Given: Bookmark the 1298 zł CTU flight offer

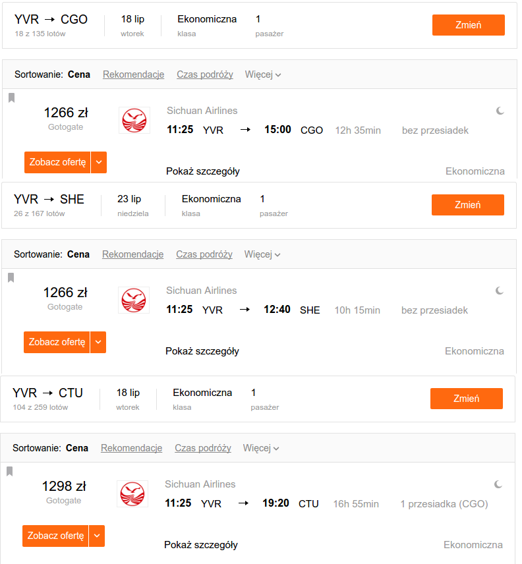Looking at the screenshot, I should (x=10, y=471).
